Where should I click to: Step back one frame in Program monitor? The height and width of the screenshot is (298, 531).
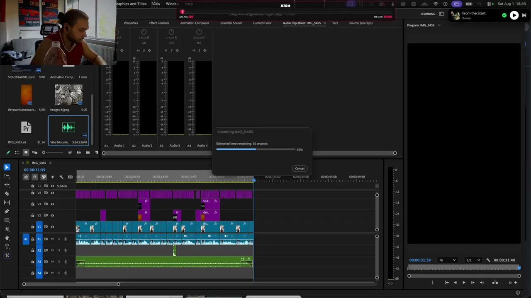(x=455, y=283)
